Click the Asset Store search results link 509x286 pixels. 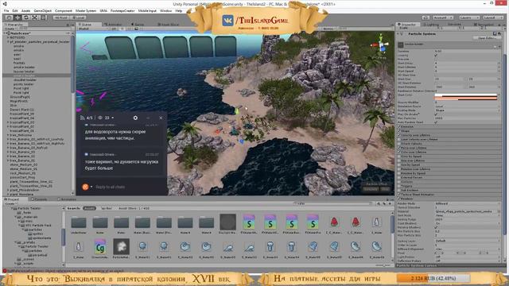pyautogui.click(x=134, y=208)
